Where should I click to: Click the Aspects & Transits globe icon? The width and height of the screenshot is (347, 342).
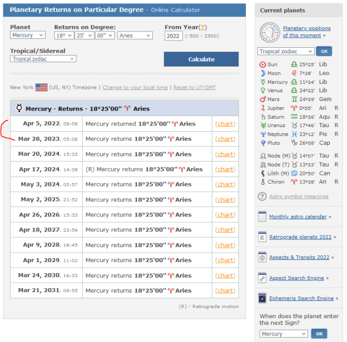(x=262, y=257)
